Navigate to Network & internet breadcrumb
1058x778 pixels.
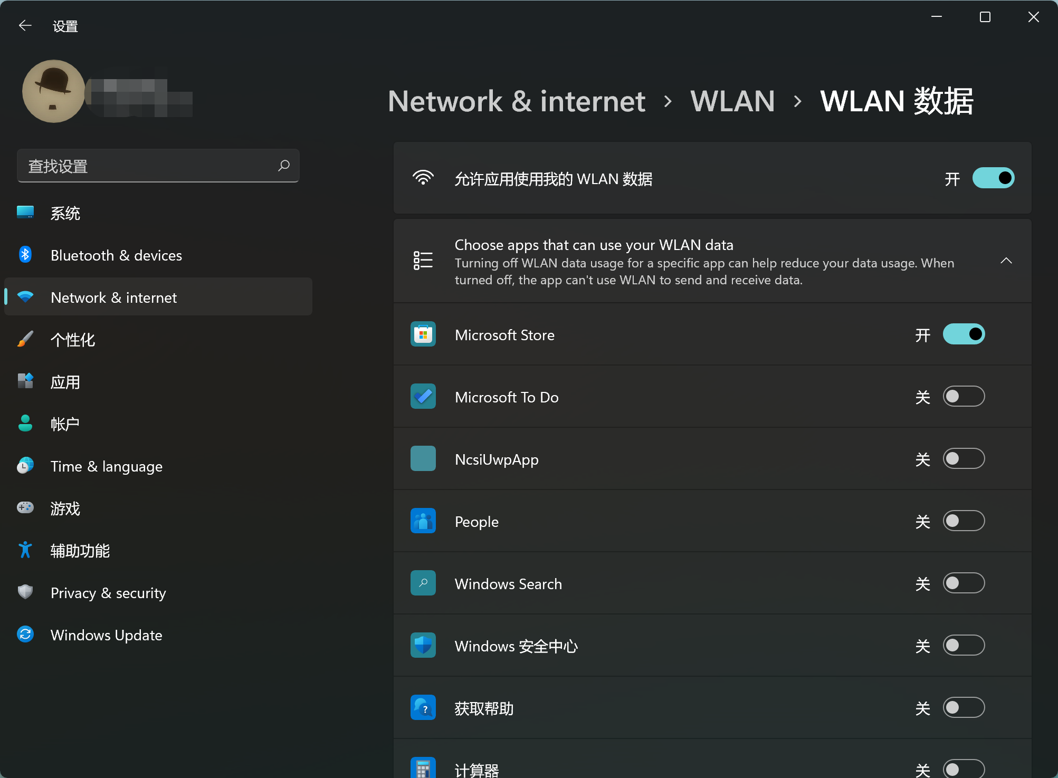517,101
